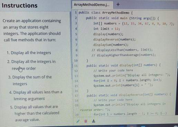Click the 'displaySum(numbers);' call line
Viewport: 178px width, 127px height.
[111, 45]
